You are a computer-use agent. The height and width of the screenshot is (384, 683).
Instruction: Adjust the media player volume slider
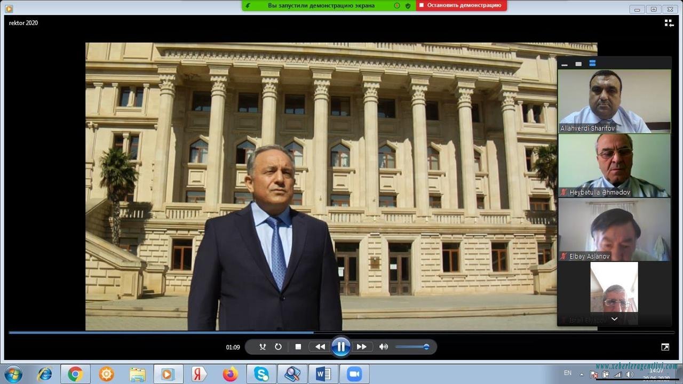412,347
